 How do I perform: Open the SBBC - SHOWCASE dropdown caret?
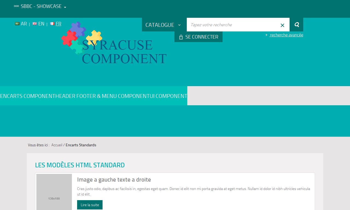click(x=65, y=7)
